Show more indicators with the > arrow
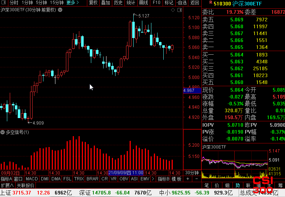Viewport: 285px width, 197px height. (x=153, y=179)
